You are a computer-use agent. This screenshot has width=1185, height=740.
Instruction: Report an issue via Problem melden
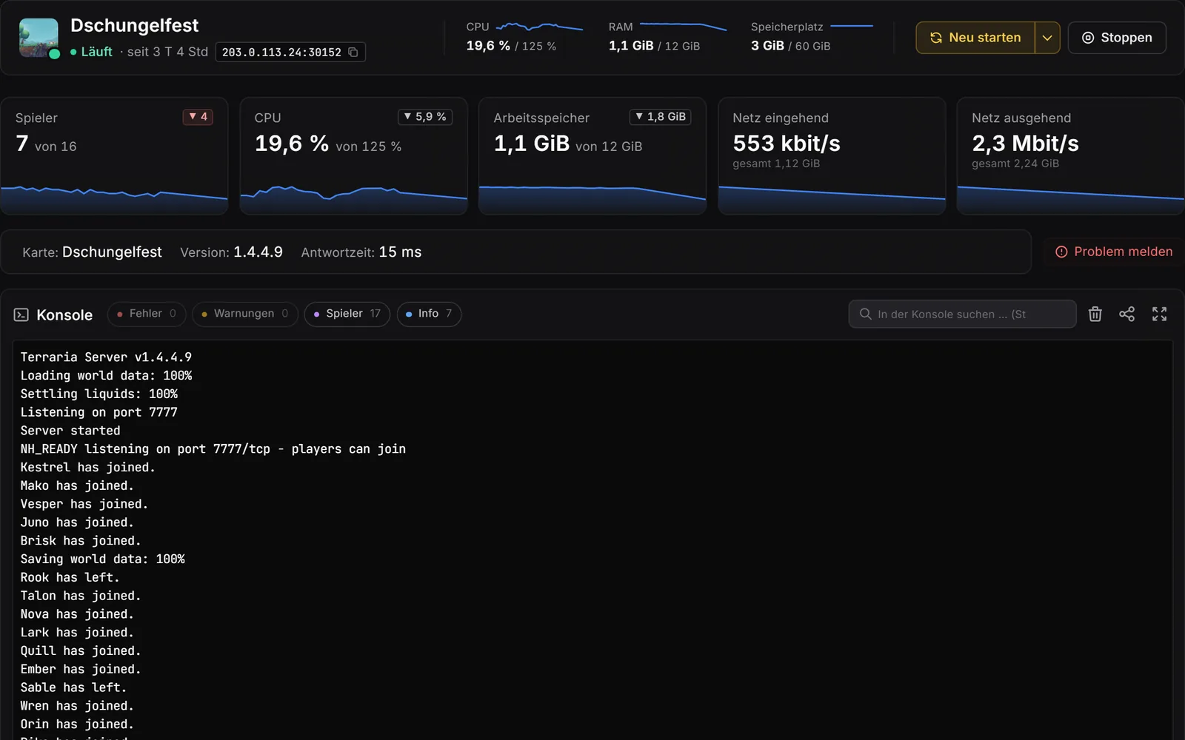[1114, 252]
